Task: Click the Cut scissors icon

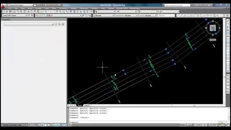Action: (x=29, y=12)
